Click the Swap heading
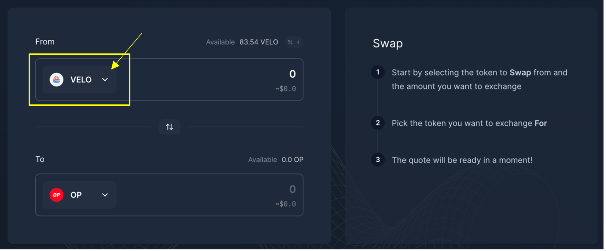Viewport: 606px width, 251px height. click(x=388, y=44)
